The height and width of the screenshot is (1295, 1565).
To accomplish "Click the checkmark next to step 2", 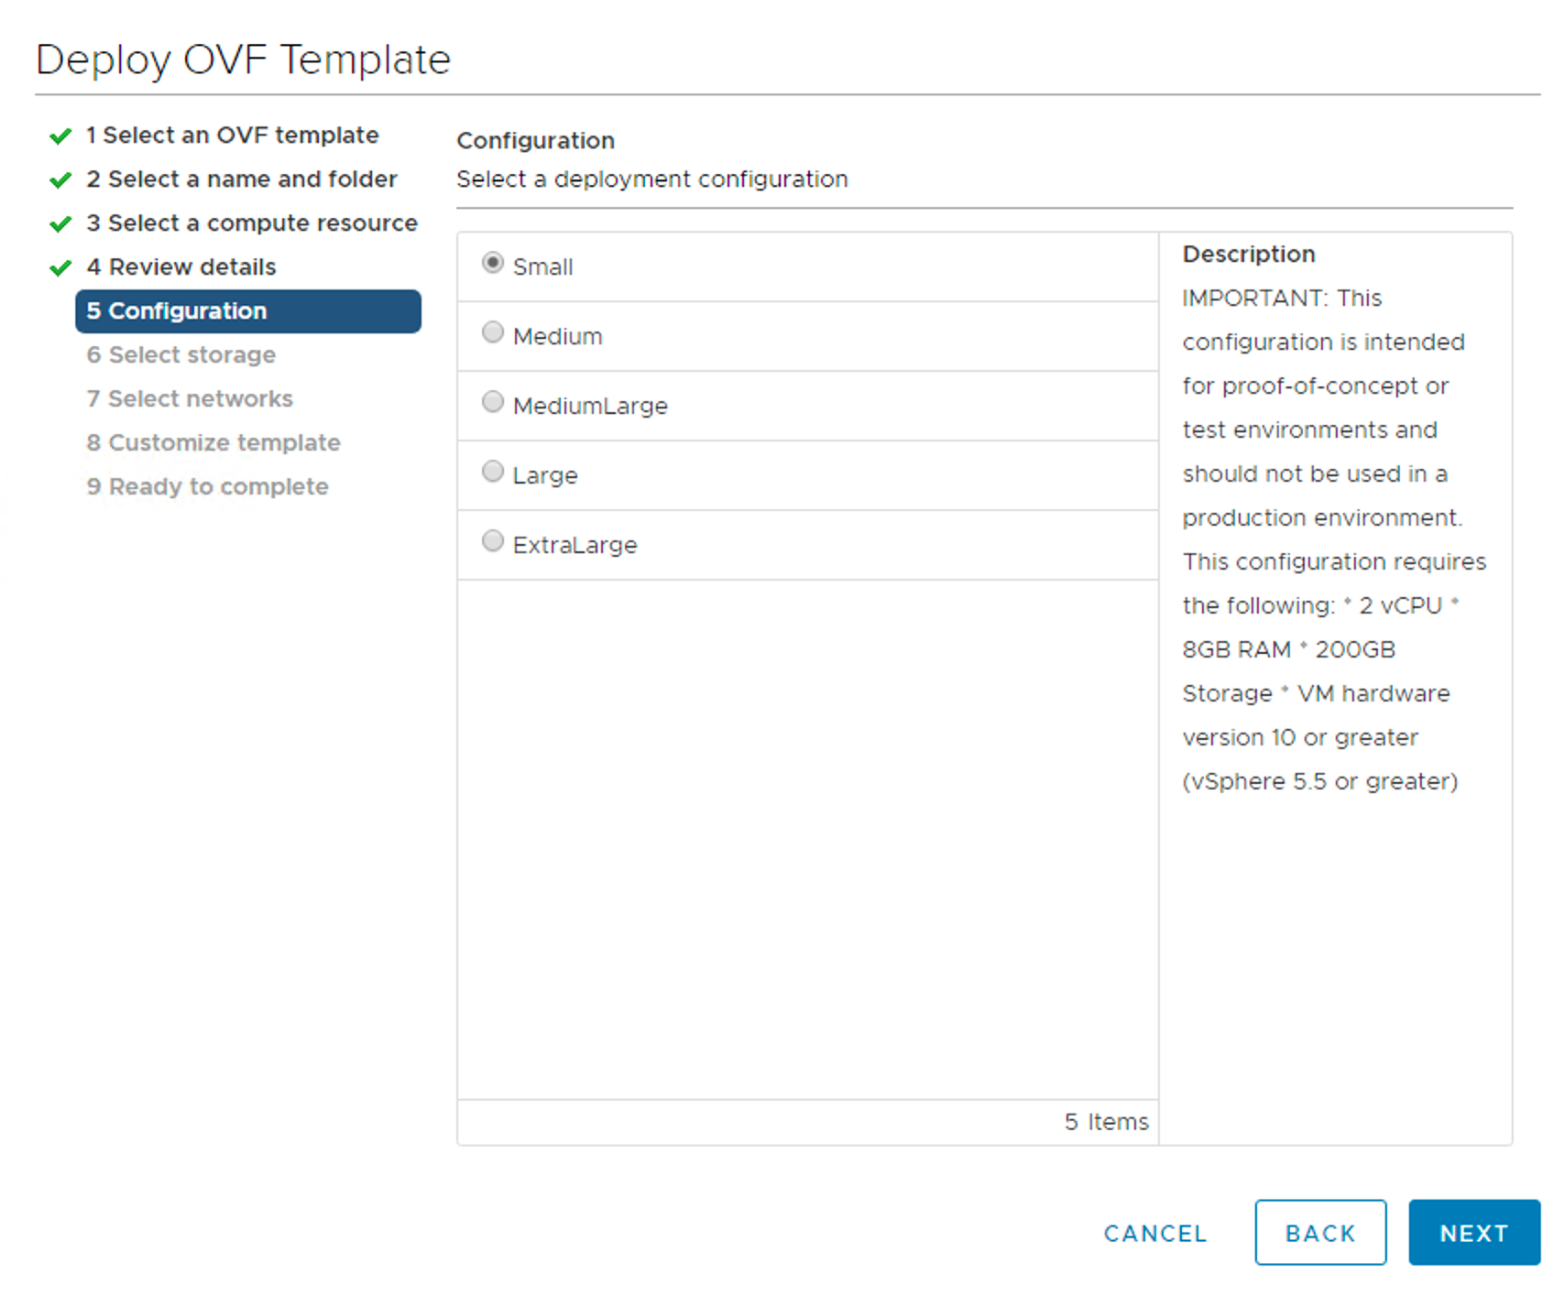I will (60, 180).
